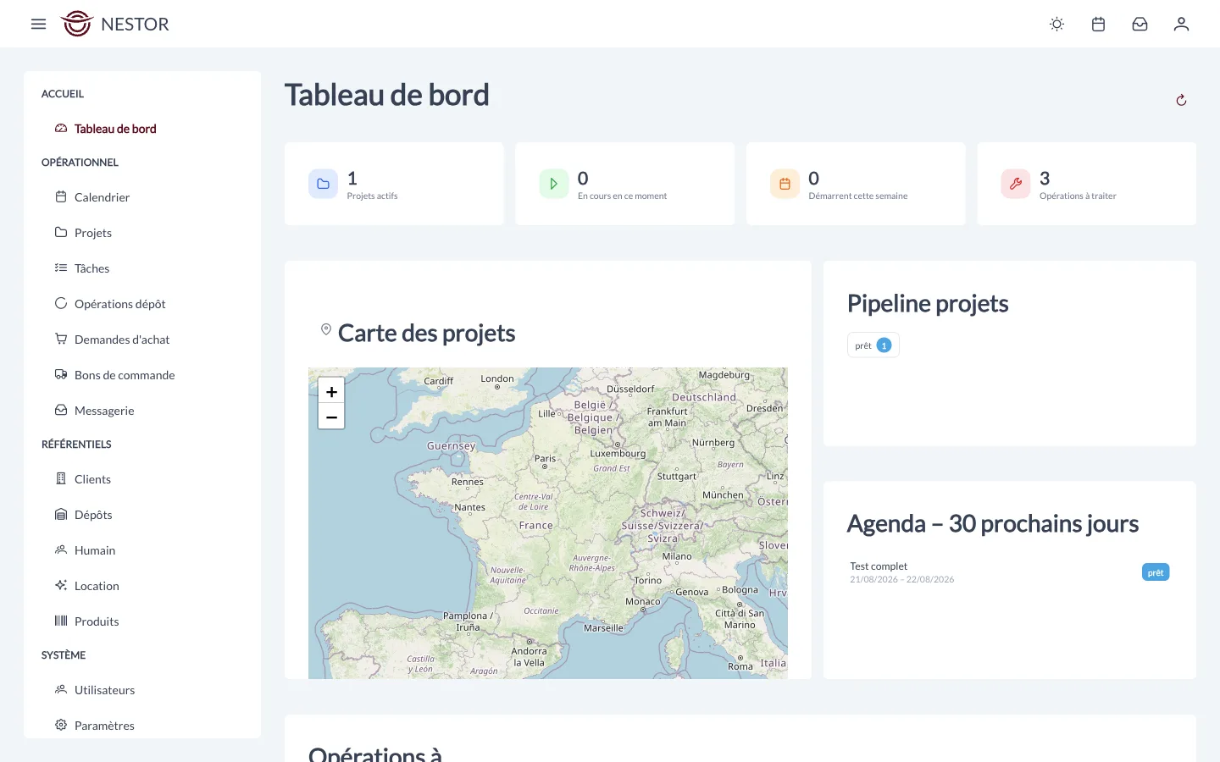The width and height of the screenshot is (1220, 762).
Task: Click the Opérations à traiter wrench icon
Action: [1016, 184]
